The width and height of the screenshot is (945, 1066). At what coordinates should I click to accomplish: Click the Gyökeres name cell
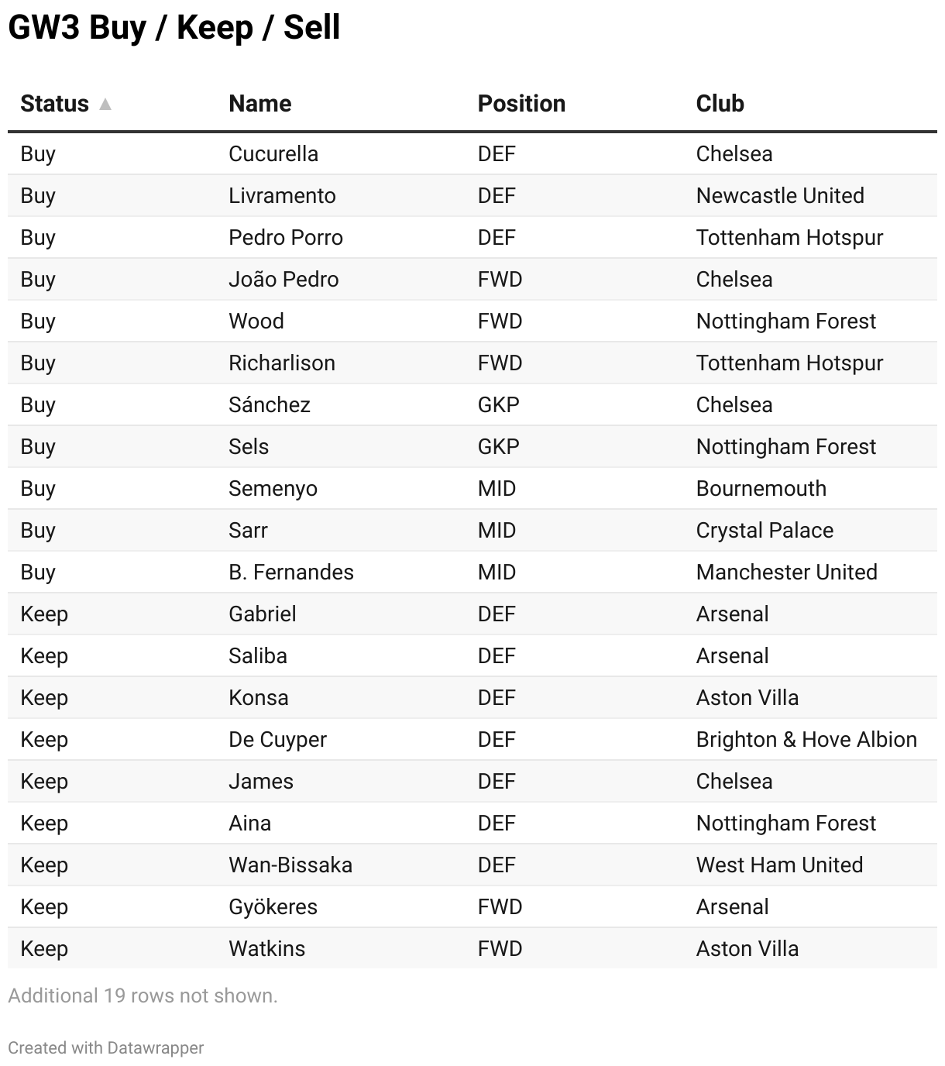(273, 906)
